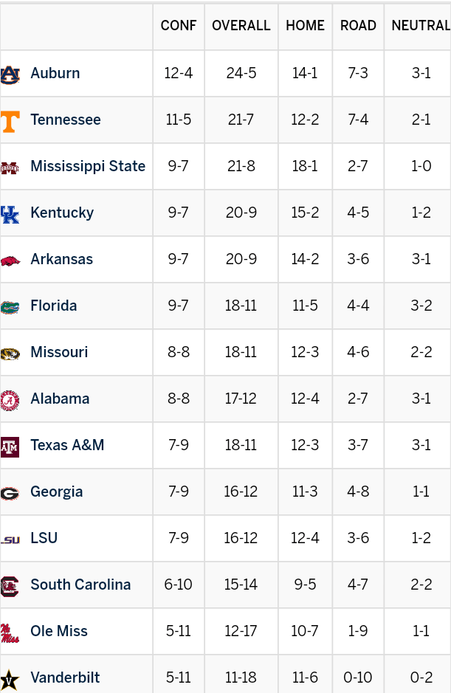The height and width of the screenshot is (693, 451).
Task: Click the Alabama crimson logo icon
Action: coord(10,399)
